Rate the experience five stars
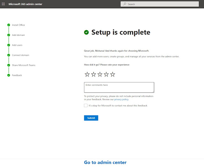Image resolution: width=204 pixels, height=167 pixels. click(x=113, y=74)
